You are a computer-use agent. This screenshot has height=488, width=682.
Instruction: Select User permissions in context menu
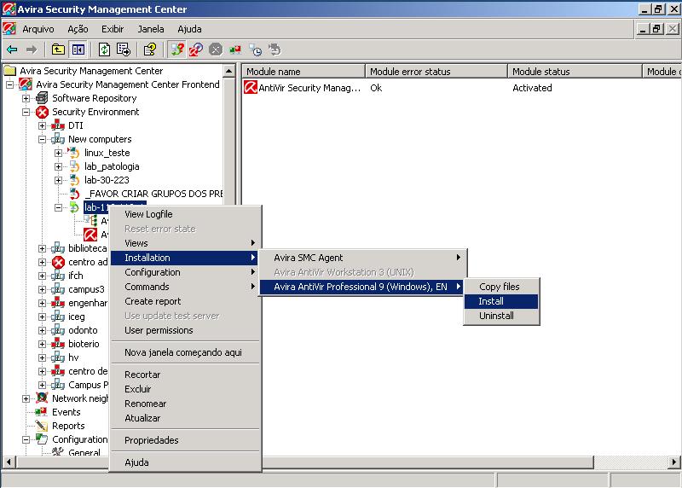[x=185, y=330]
